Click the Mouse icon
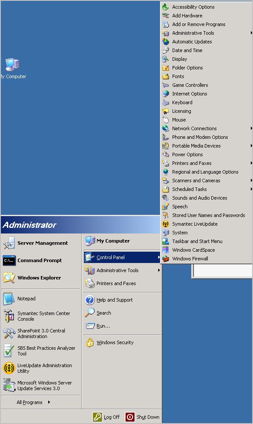This screenshot has height=424, width=253. pyautogui.click(x=166, y=120)
